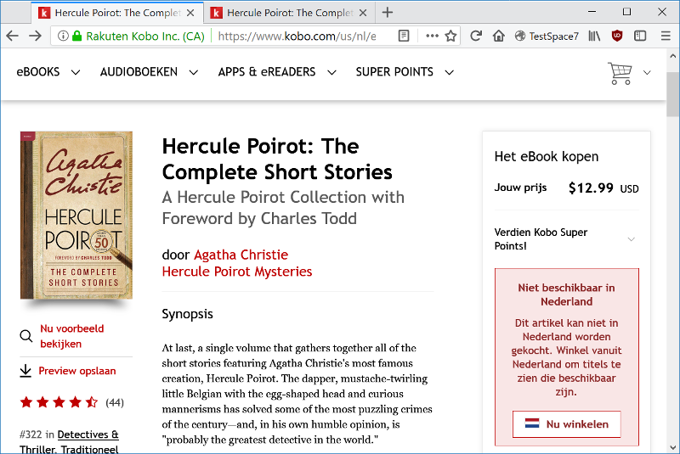Open the TestSpace7 container icon
680x454 pixels.
click(x=520, y=36)
